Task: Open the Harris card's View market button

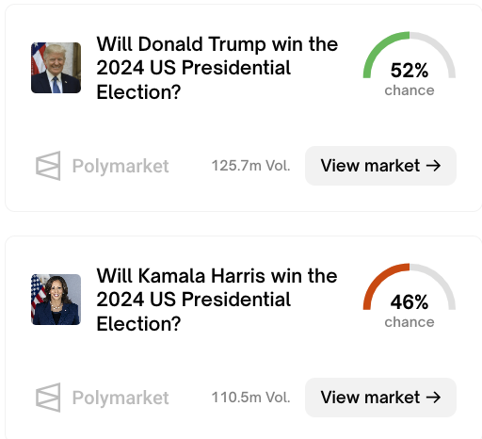Action: pyautogui.click(x=380, y=398)
